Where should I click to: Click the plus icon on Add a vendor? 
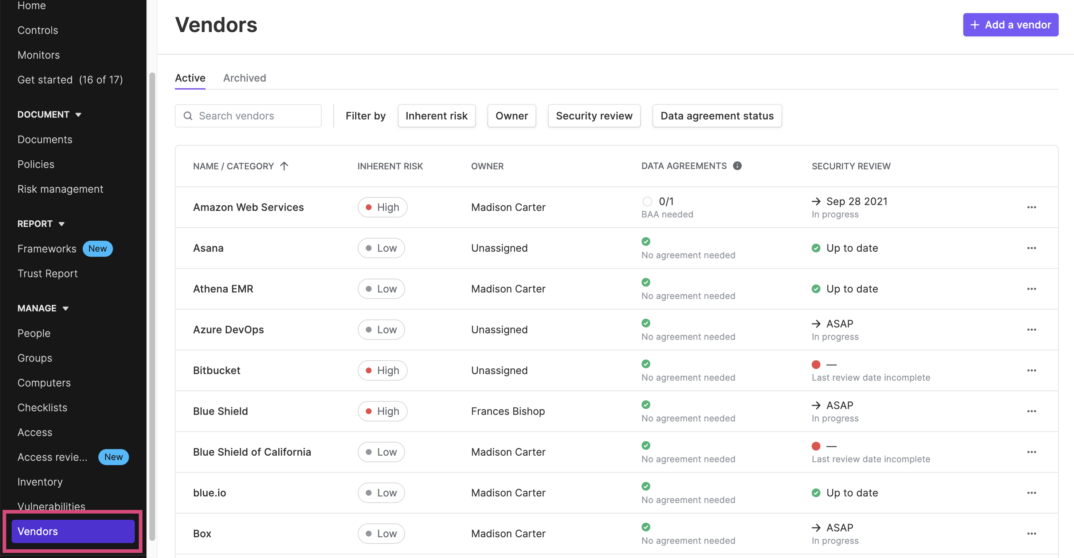(x=974, y=25)
